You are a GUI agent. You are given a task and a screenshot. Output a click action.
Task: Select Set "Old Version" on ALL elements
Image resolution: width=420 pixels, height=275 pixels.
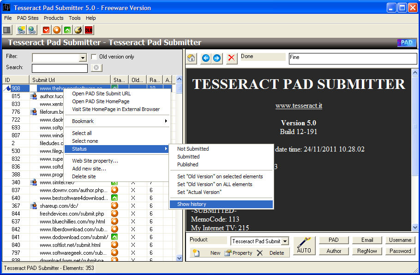tap(221, 184)
